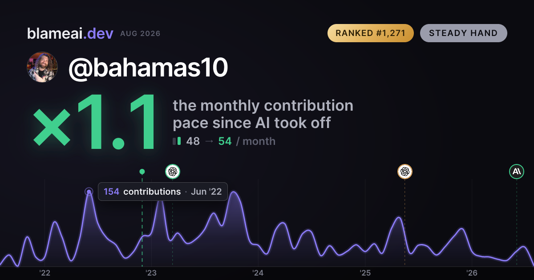Select the '24 year axis label
This screenshot has height=280, width=534.
click(258, 273)
